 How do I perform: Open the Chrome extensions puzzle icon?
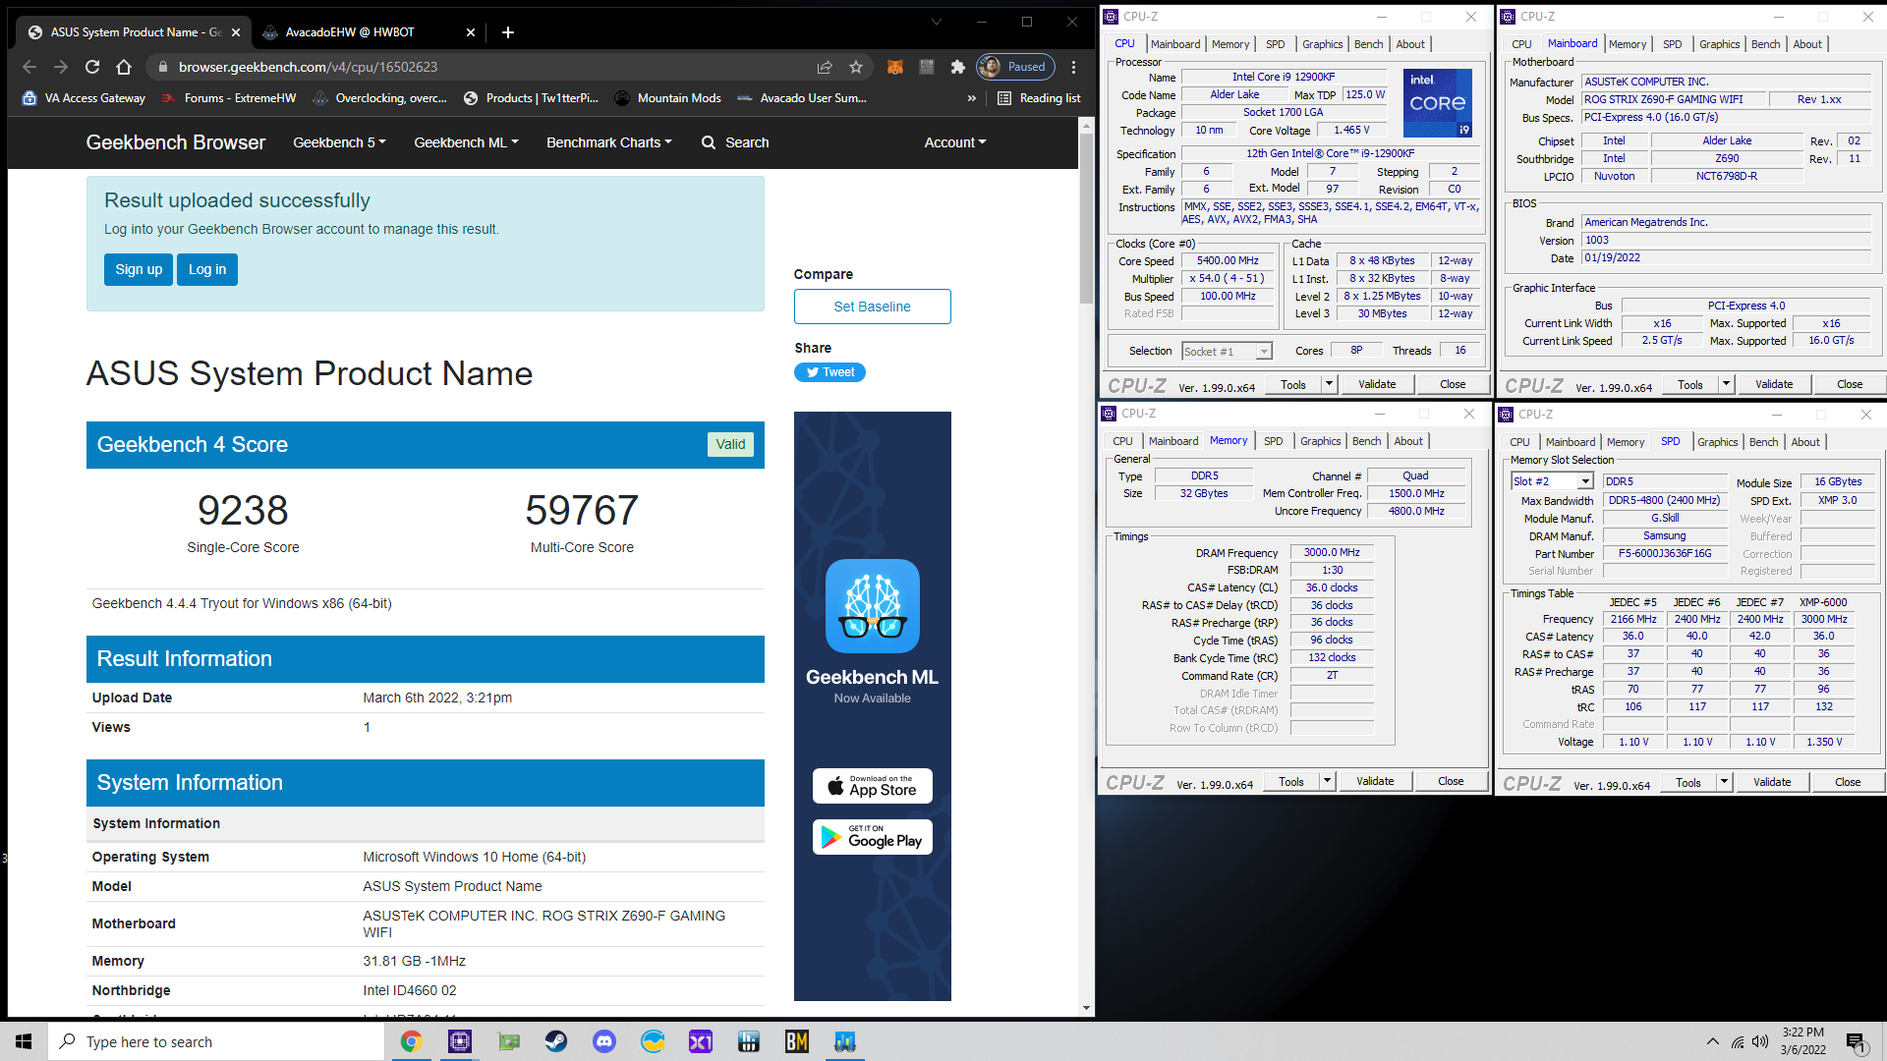point(958,67)
